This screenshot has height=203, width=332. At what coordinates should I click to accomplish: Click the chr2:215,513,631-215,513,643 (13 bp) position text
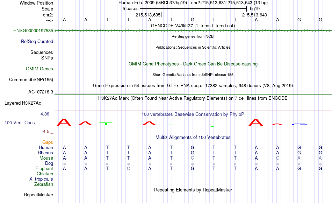[229, 3]
